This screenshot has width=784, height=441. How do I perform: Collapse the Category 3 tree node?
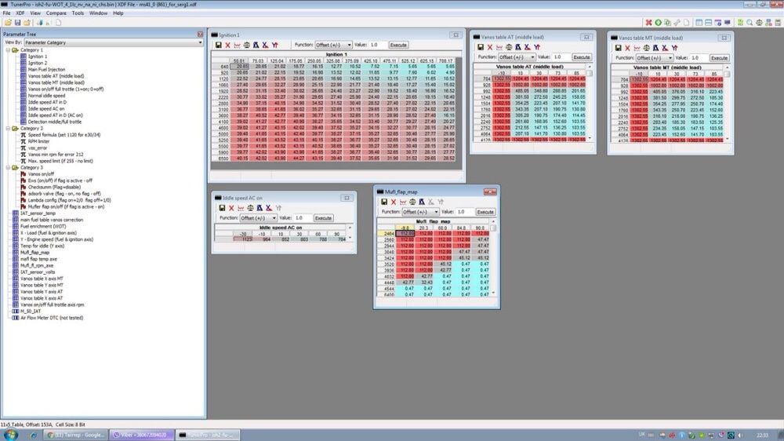point(8,168)
